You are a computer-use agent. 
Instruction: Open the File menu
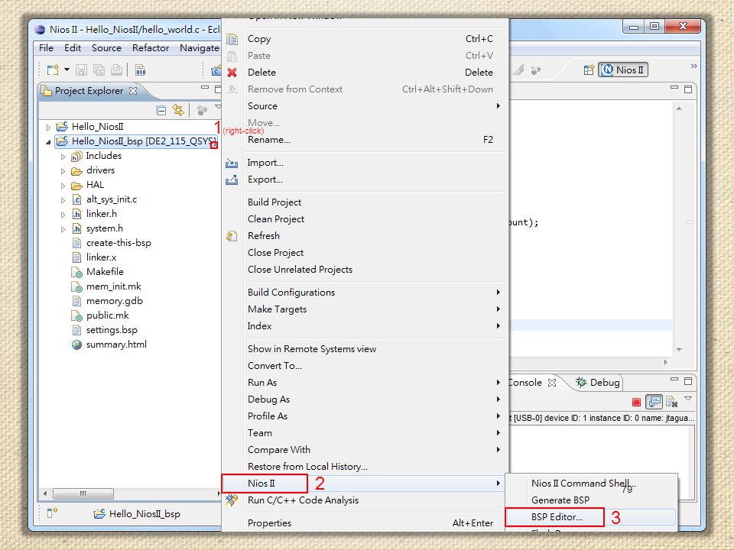[46, 47]
